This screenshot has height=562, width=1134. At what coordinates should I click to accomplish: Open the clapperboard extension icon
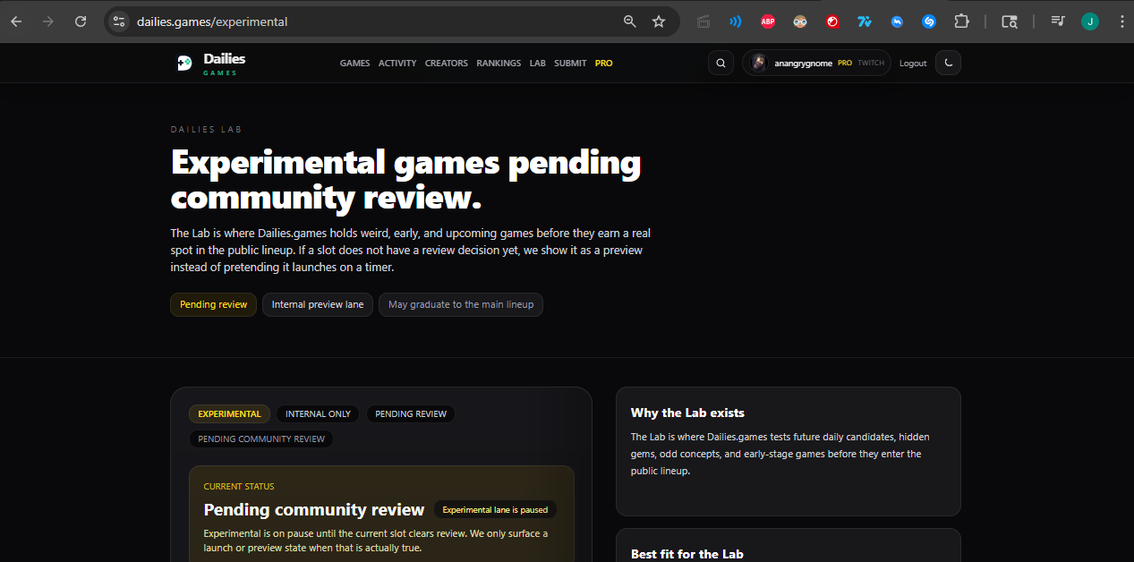(703, 21)
